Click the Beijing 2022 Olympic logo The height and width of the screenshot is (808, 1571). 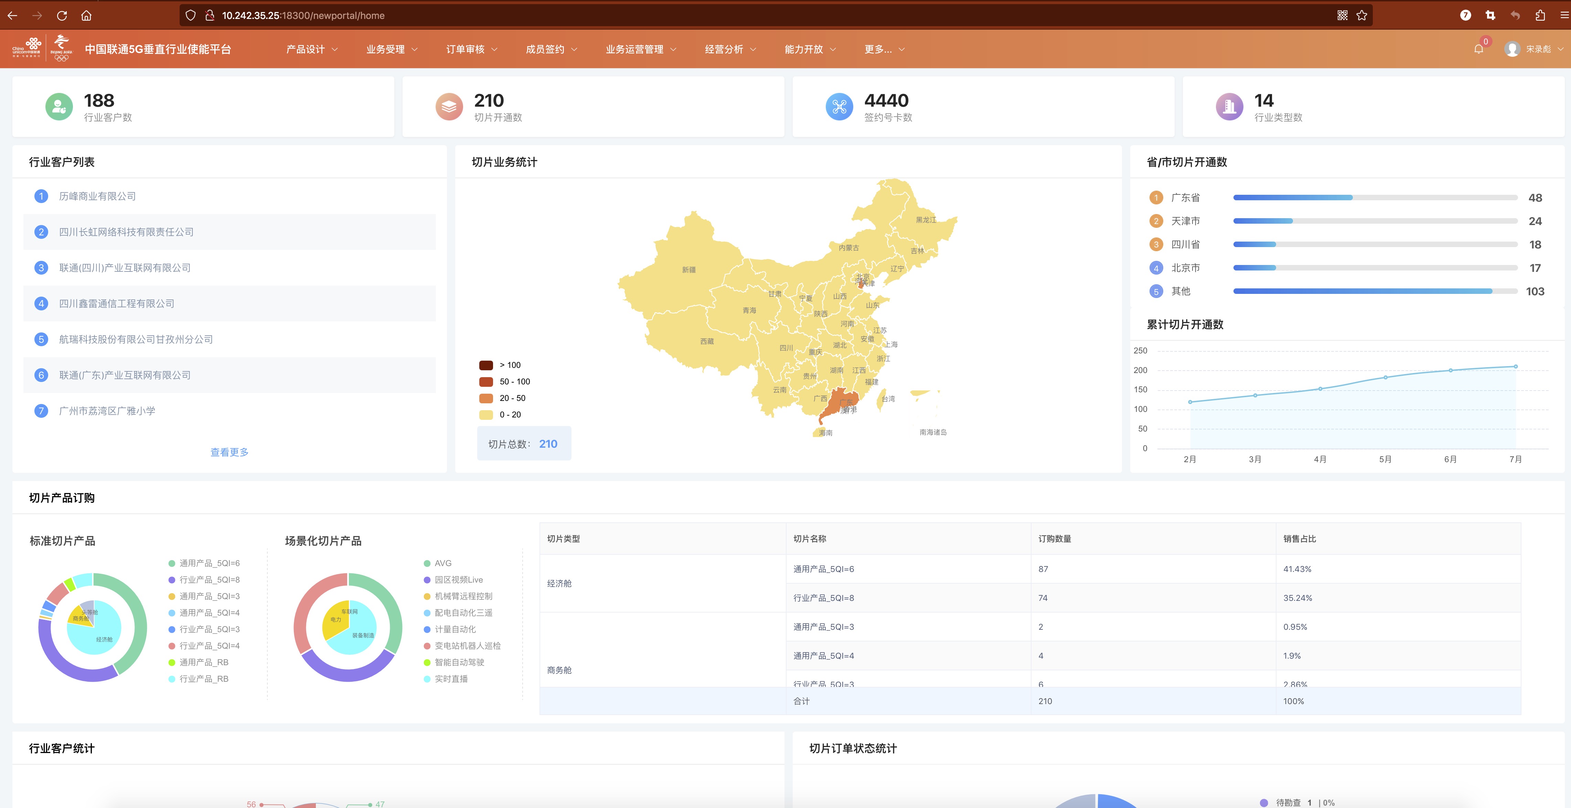pos(61,48)
